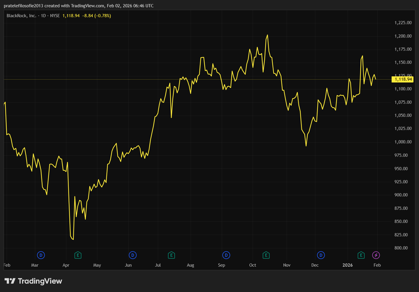Click the 875.00 price axis label
The height and width of the screenshot is (292, 419).
coord(401,208)
